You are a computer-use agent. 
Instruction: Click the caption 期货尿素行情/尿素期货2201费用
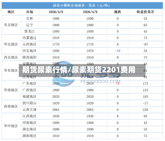point(79,70)
